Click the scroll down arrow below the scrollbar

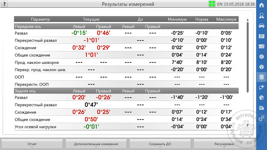[248, 125]
